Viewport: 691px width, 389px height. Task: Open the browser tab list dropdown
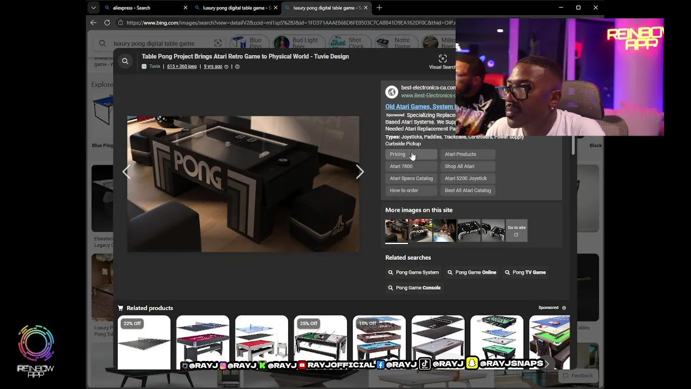[x=93, y=8]
